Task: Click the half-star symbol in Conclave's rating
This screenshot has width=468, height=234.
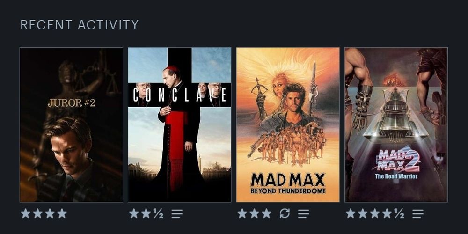Action: [158, 213]
